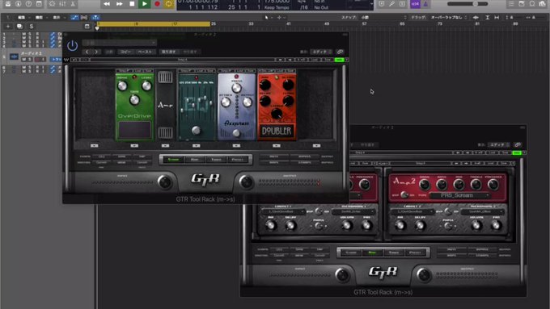Toggle the yellow Cycle mode button
This screenshot has height=309, width=550.
click(169, 3)
